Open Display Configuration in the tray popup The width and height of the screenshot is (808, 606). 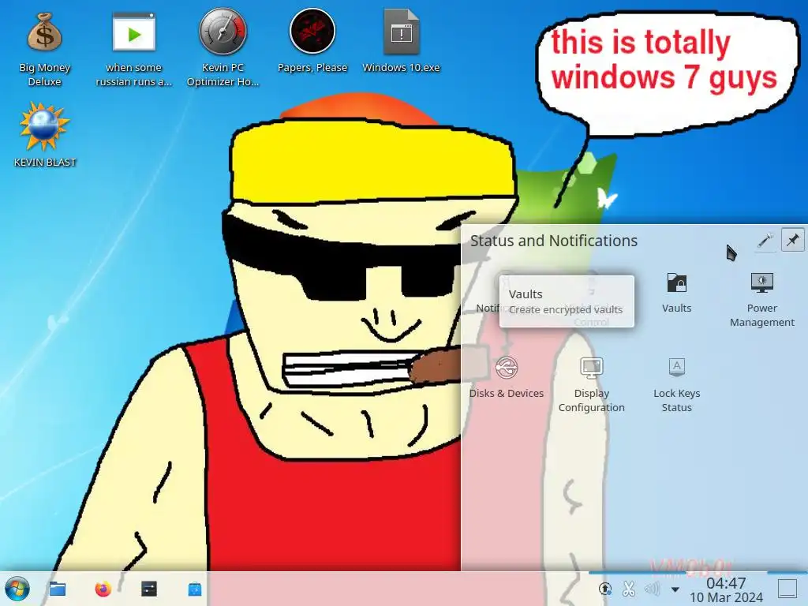[x=592, y=385]
